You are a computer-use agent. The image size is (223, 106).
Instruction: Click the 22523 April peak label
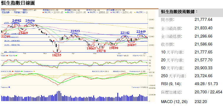pyautogui.click(x=75, y=31)
